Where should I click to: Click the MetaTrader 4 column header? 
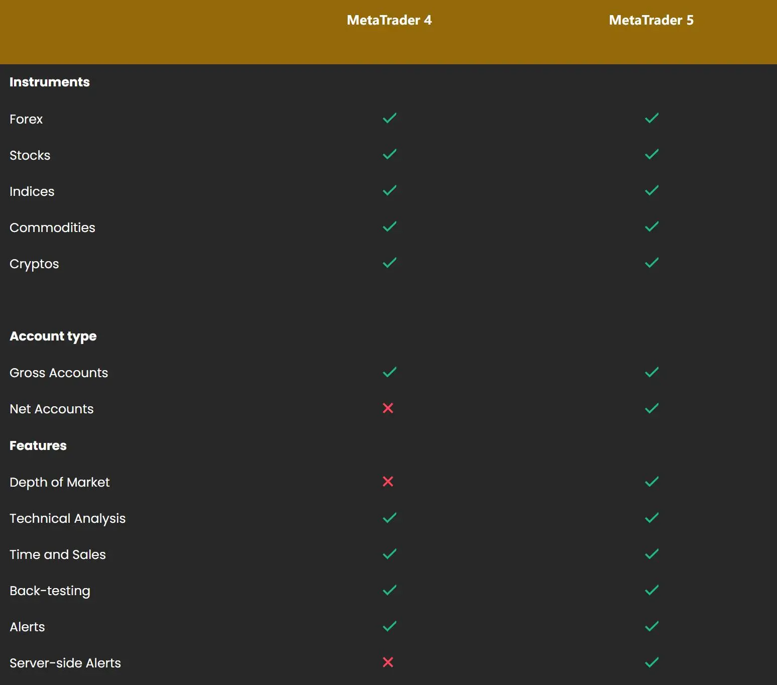pyautogui.click(x=389, y=20)
